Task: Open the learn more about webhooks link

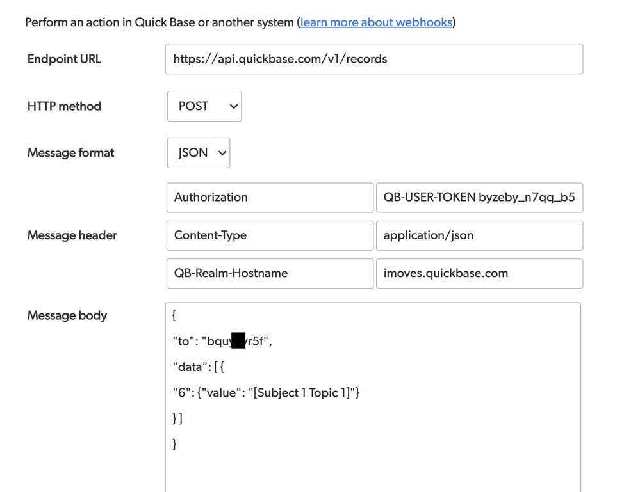Action: click(376, 22)
